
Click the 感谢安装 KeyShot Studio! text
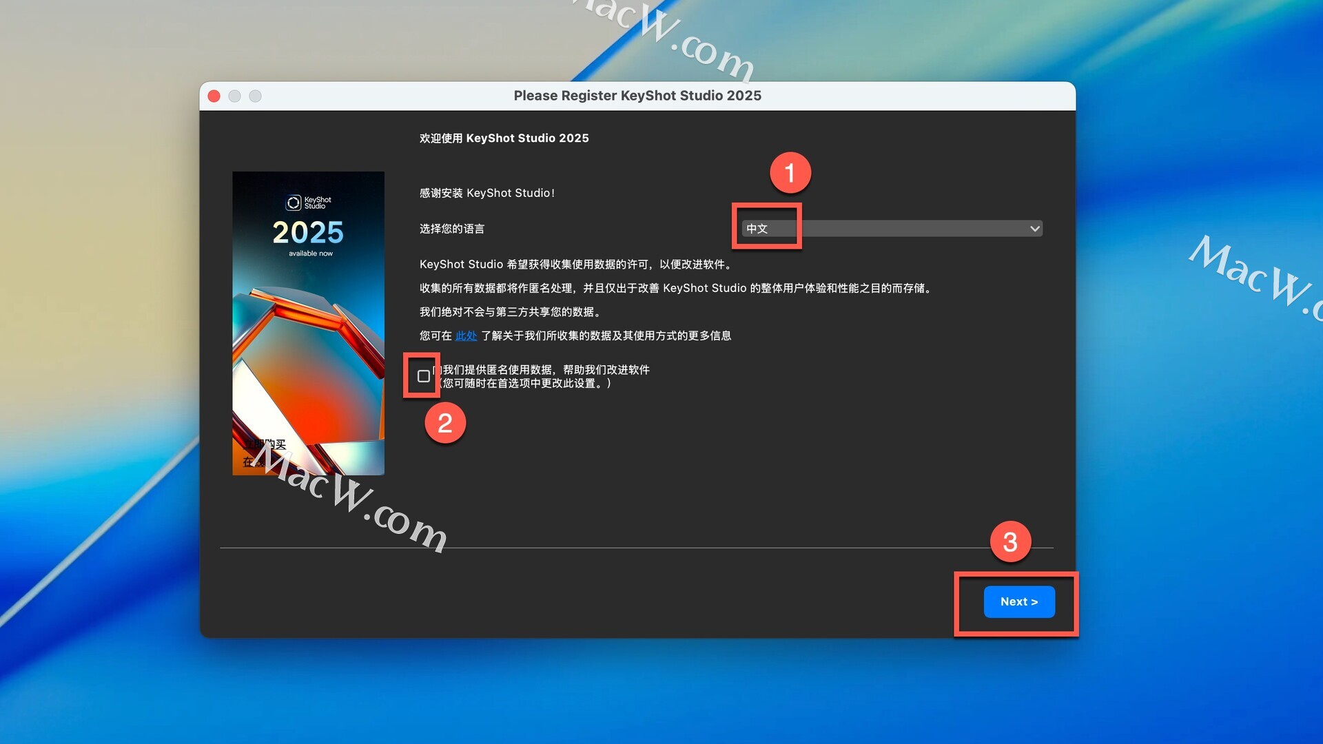(486, 193)
